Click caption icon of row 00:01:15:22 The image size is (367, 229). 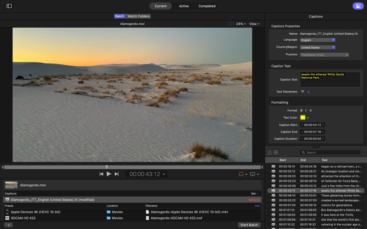[x=273, y=224]
